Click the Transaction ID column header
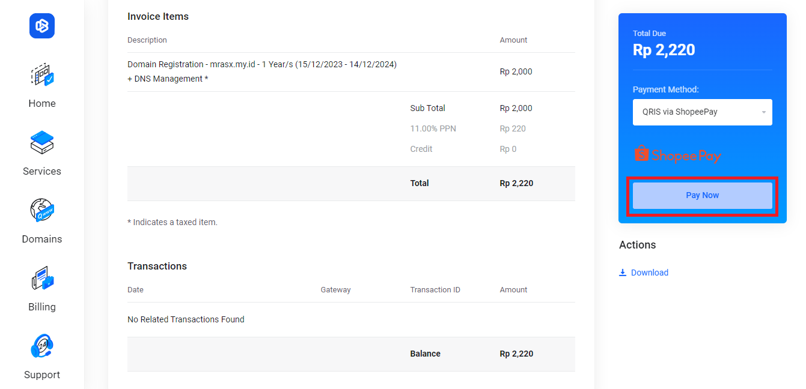Image resolution: width=806 pixels, height=389 pixels. point(435,290)
